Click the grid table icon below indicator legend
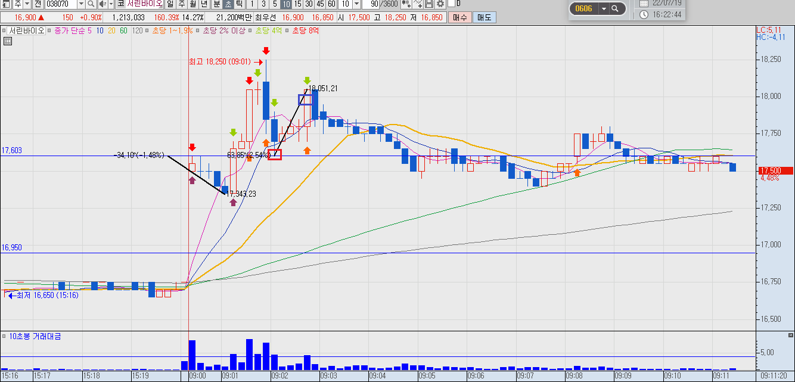Image resolution: width=795 pixels, height=382 pixels. [8, 41]
